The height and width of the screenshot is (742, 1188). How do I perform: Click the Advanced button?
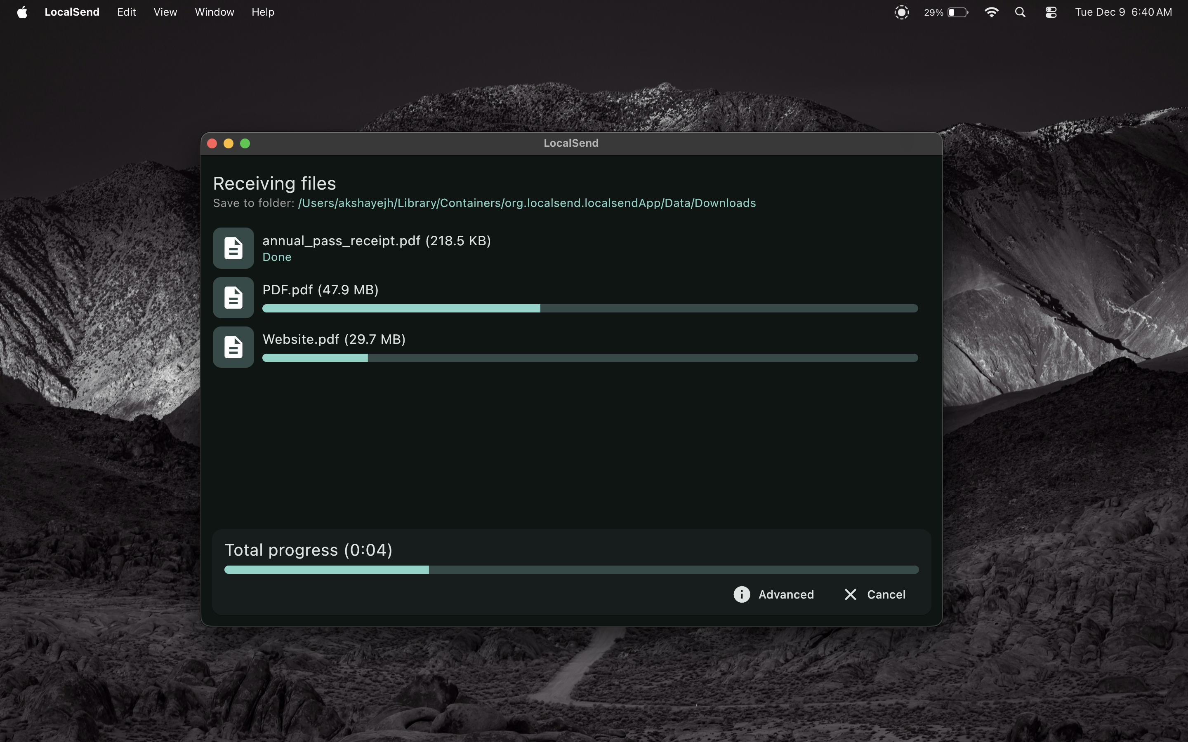pos(786,594)
